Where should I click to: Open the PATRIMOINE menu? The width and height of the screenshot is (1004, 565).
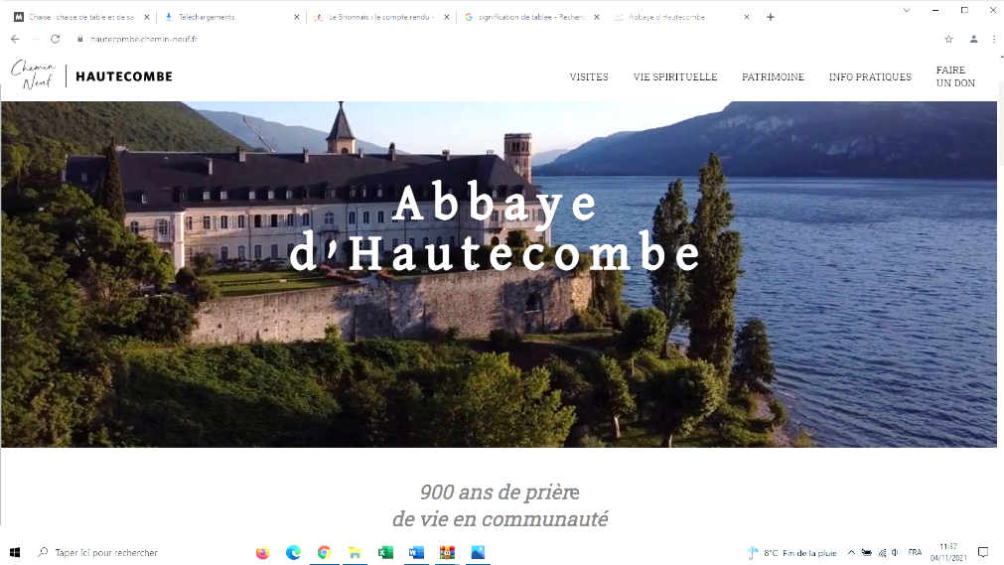tap(773, 76)
